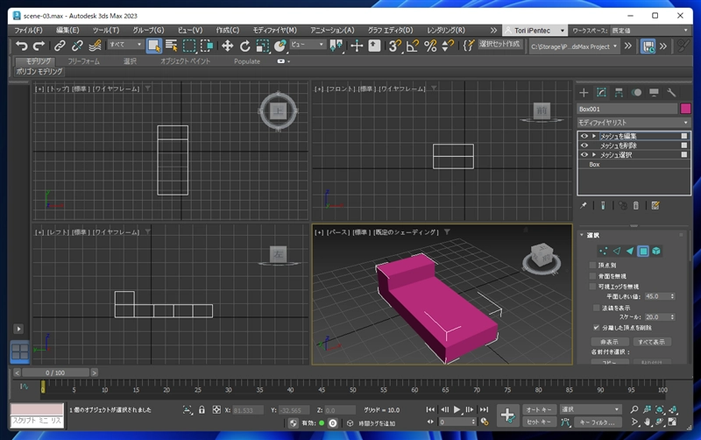Click the セット キー button

pos(539,422)
